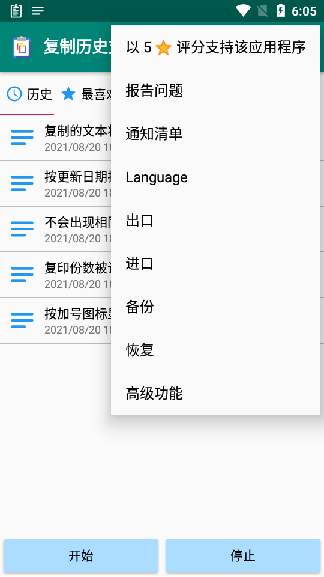Tap list icon of 复制的文本 entry
The width and height of the screenshot is (324, 577).
point(22,138)
